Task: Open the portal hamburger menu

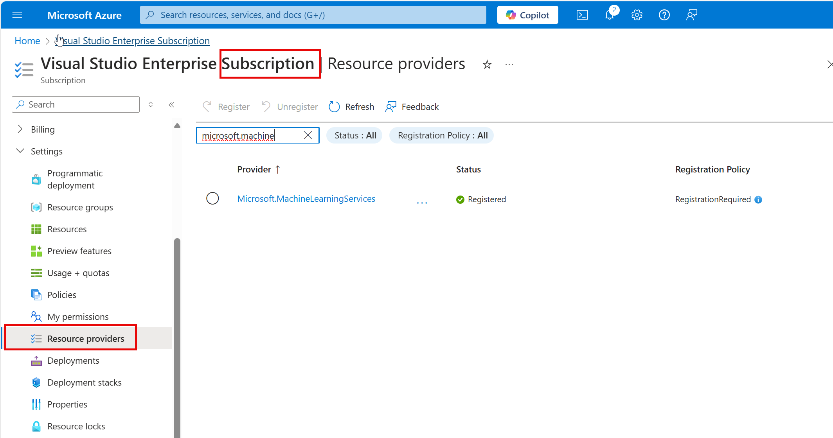Action: coord(17,15)
